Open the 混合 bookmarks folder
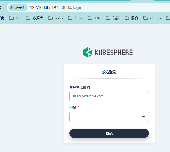The width and height of the screenshot is (170, 152). (131, 18)
